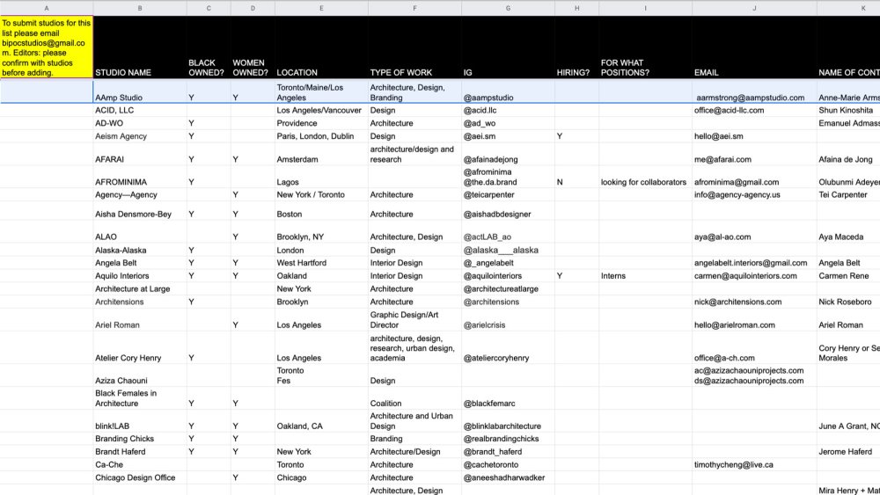Click the Graphic Design/Art Director cell
The width and height of the screenshot is (880, 495).
coord(414,319)
